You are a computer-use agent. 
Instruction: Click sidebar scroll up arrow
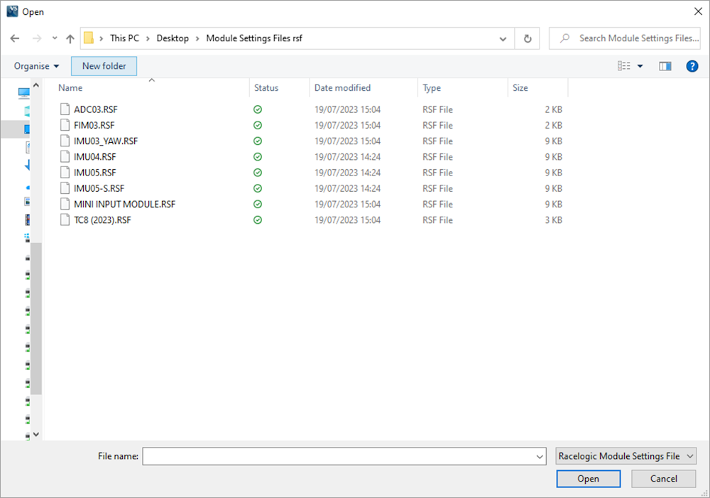[x=36, y=85]
